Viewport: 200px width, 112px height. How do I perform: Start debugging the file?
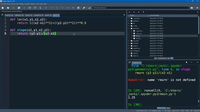click(x=46, y=8)
